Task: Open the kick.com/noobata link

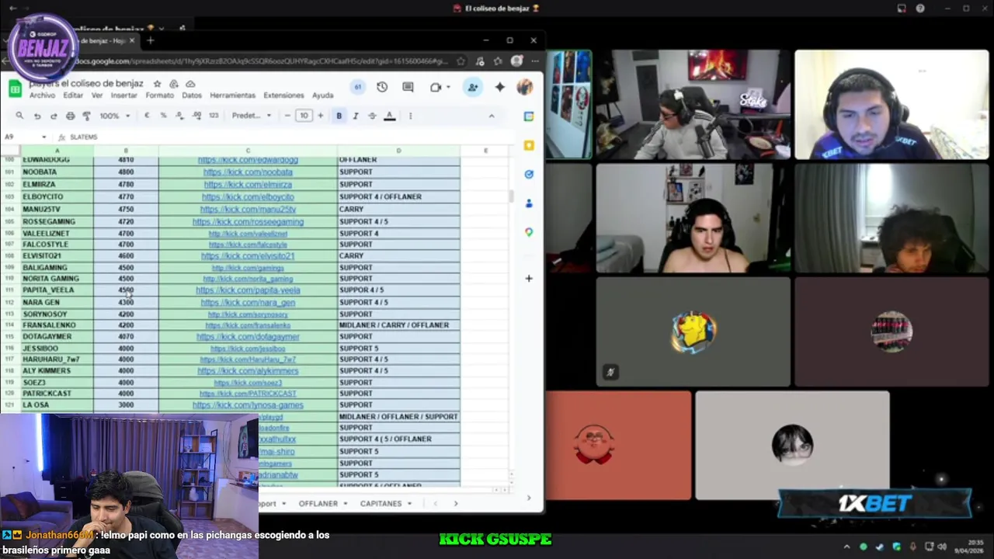Action: coord(248,172)
